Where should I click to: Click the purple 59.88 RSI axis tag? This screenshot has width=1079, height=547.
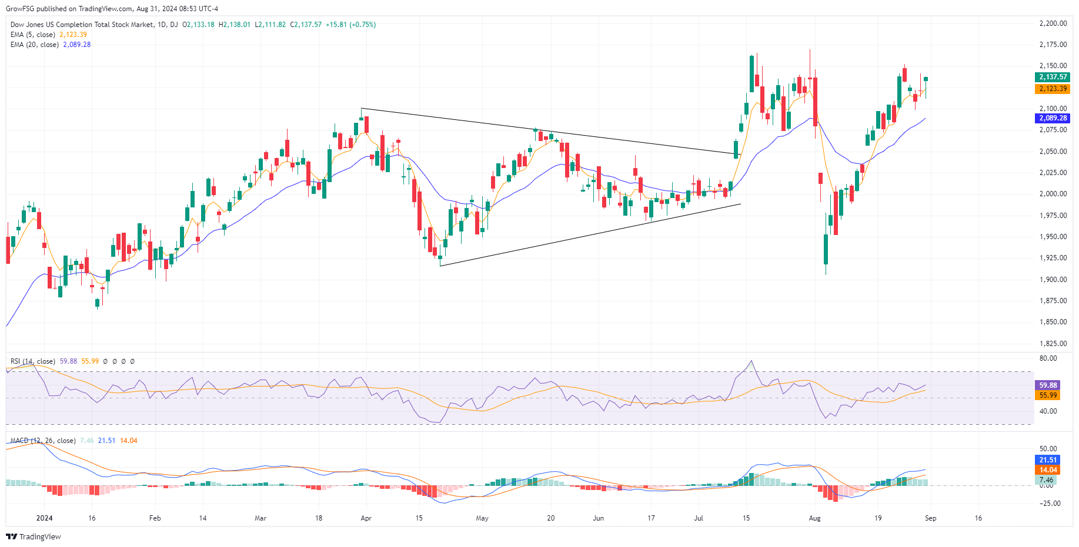[1047, 385]
